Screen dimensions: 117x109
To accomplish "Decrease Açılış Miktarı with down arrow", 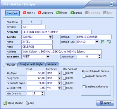I will tap(99, 57).
